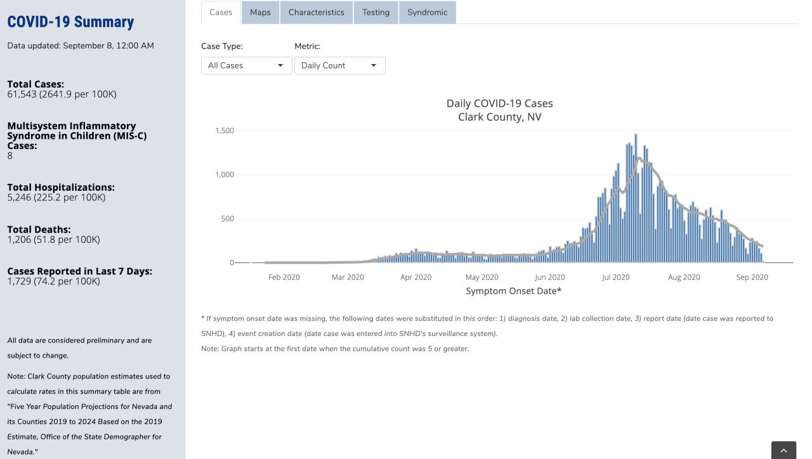Click the tallest bar at the July peak
The image size is (812, 459).
[x=636, y=198]
